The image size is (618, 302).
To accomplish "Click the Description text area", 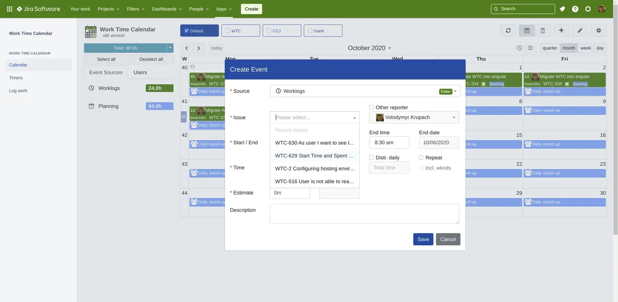I will click(x=364, y=214).
